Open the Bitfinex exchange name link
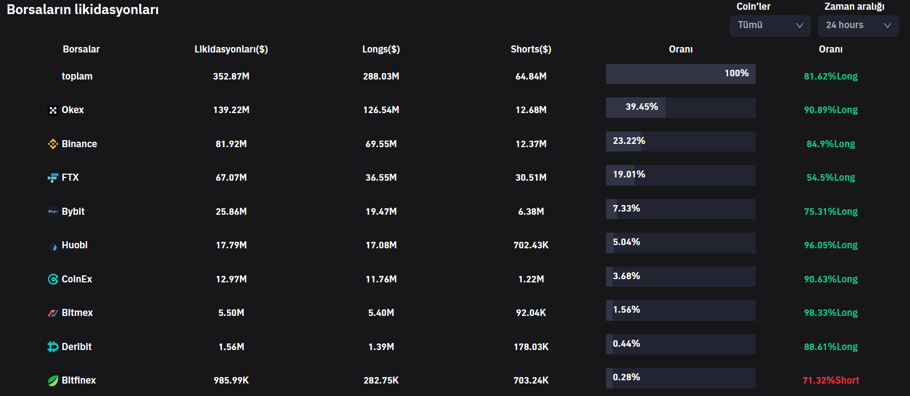This screenshot has width=910, height=396. click(79, 380)
